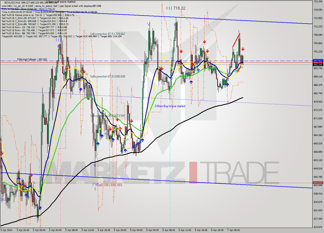Click the blue 697.052 price tag on axis
The height and width of the screenshot is (233, 324).
[x=318, y=61]
